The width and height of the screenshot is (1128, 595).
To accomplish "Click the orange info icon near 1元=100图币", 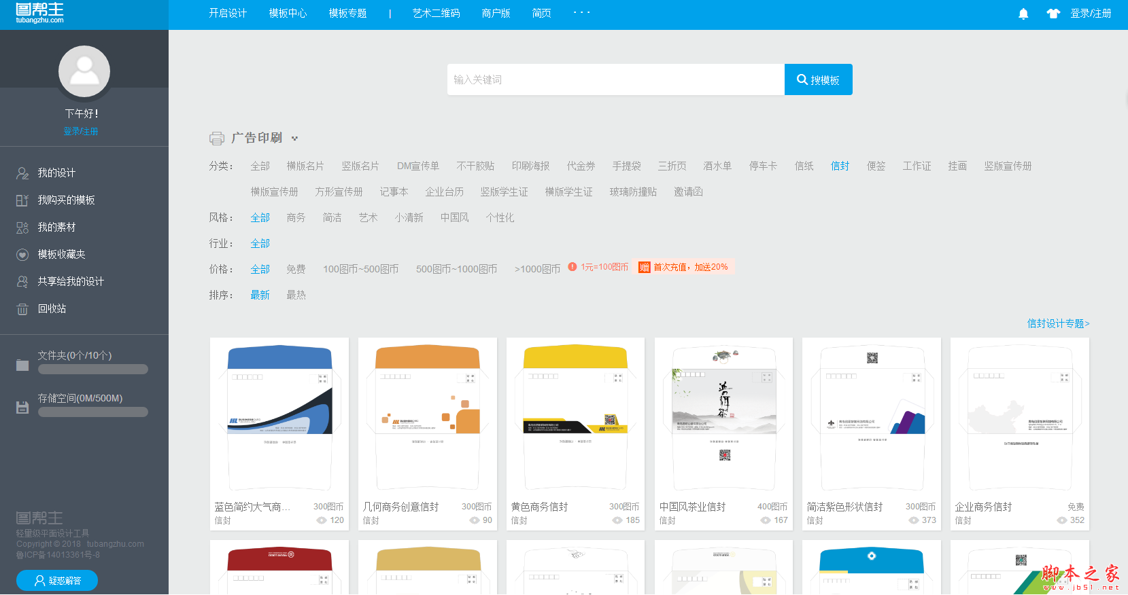I will pos(572,267).
